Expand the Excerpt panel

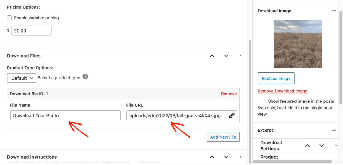(334, 130)
